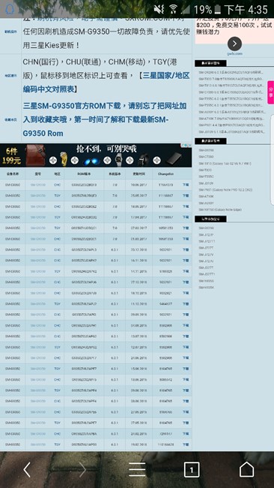This screenshot has height=488, width=274.
Task: Open the 三星国家/地区编码中文对照表 link
Action: click(x=106, y=83)
